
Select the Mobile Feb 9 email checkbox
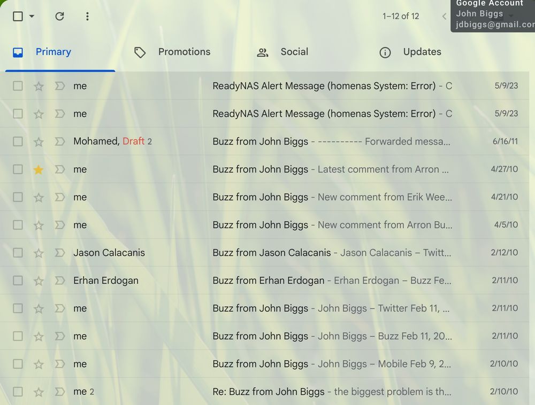click(x=18, y=364)
